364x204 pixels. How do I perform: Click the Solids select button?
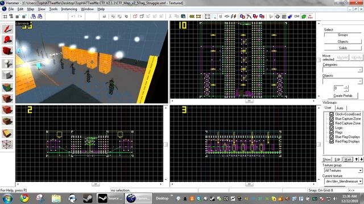click(x=342, y=48)
